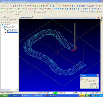103x97 pixels.
Task: Click the green point creation tool icon
Action: [x=2, y=9]
